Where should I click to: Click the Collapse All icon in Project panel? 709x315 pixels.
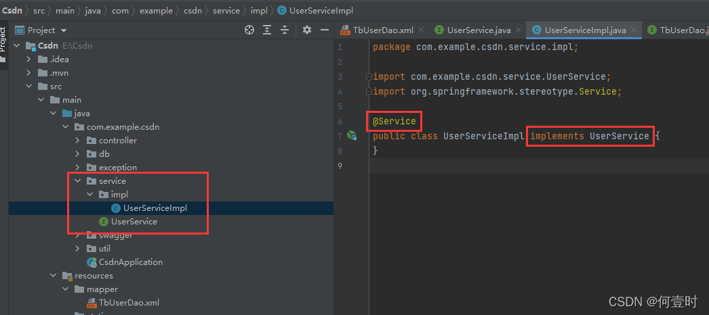coord(285,30)
